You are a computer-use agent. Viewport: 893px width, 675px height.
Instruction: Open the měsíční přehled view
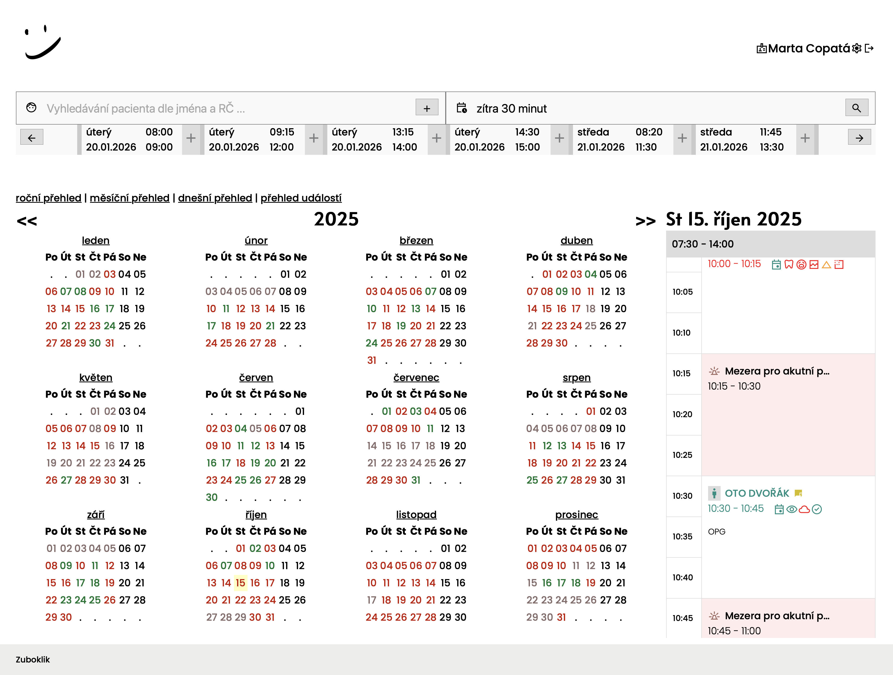(x=129, y=198)
